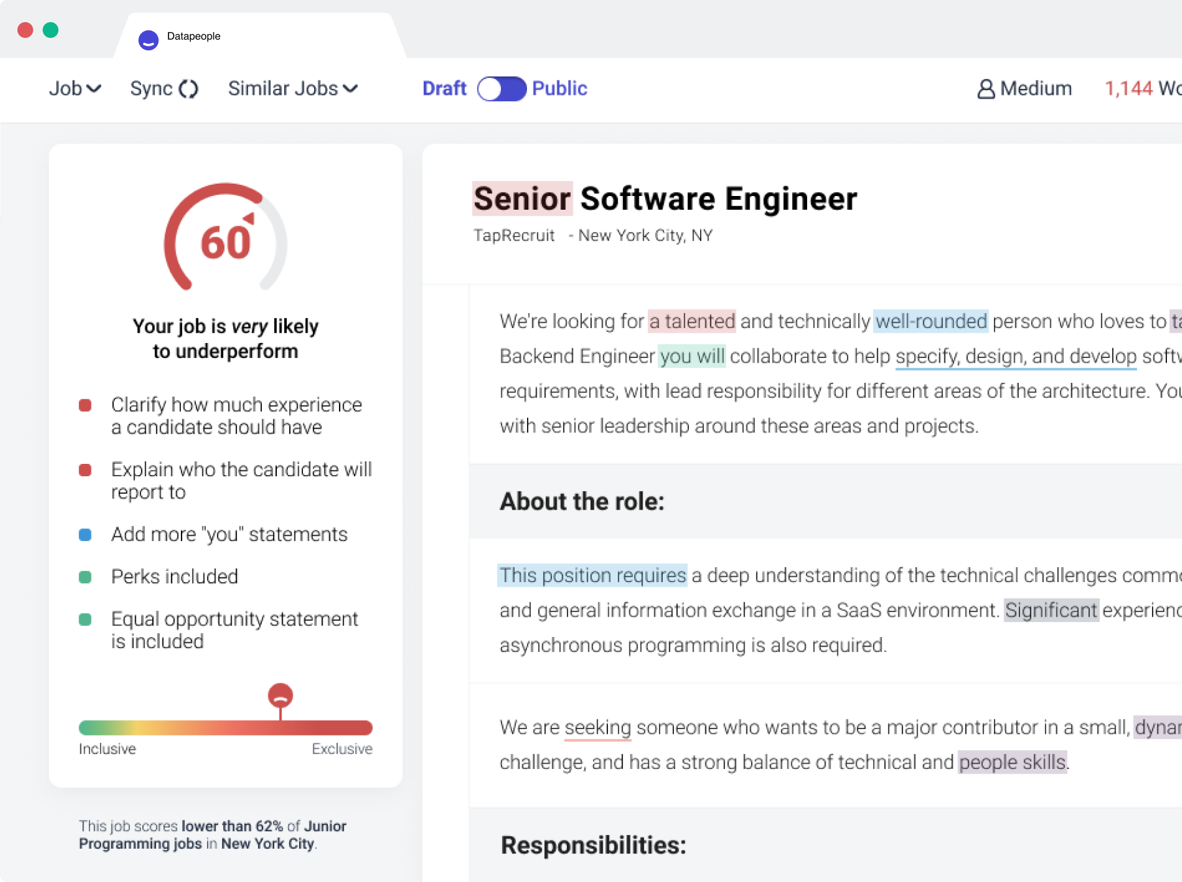Click the Datapeople smiley logo icon
This screenshot has height=882, width=1182.
(x=148, y=40)
